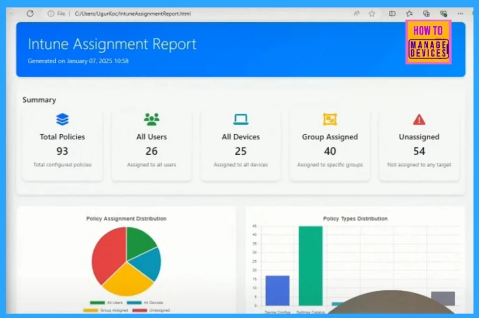Viewport: 479px width, 318px height.
Task: Select the All Users value 26
Action: [152, 151]
